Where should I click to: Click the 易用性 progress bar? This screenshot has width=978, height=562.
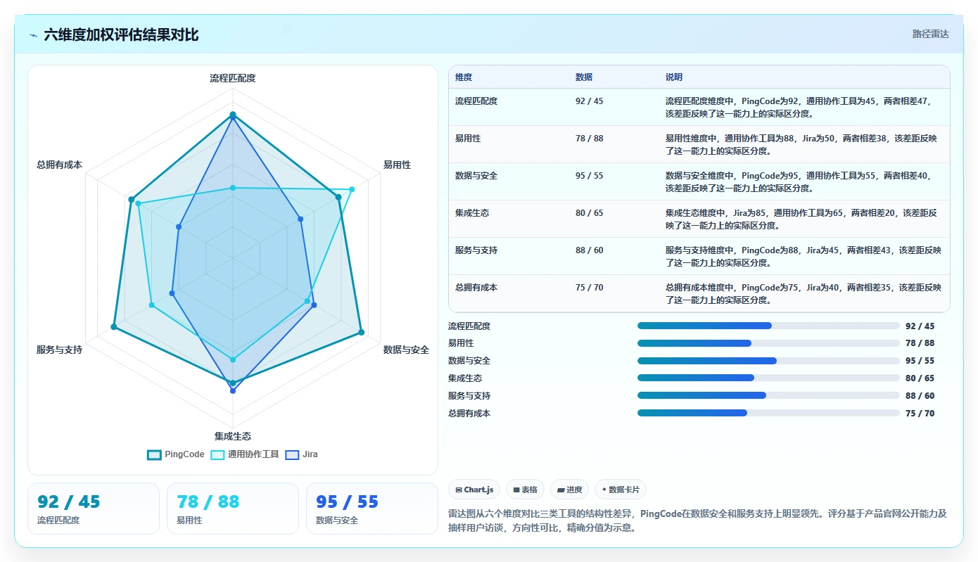(768, 343)
